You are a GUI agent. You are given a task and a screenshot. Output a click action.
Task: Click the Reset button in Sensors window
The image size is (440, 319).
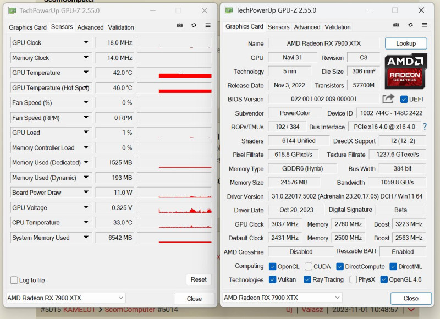click(199, 279)
